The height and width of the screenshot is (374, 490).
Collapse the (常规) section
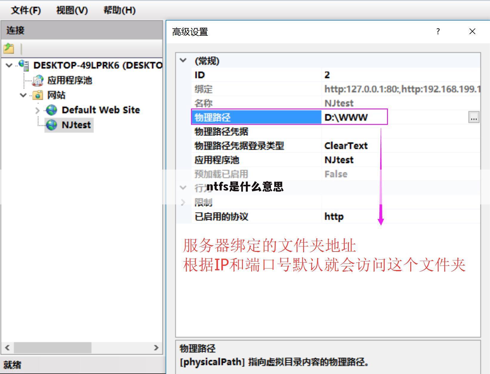183,60
